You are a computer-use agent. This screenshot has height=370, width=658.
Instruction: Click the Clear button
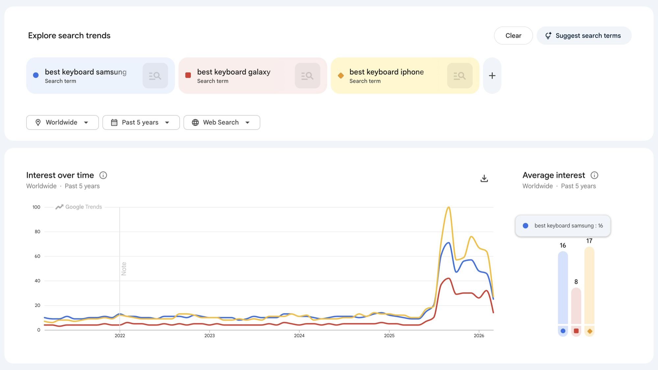pos(513,36)
